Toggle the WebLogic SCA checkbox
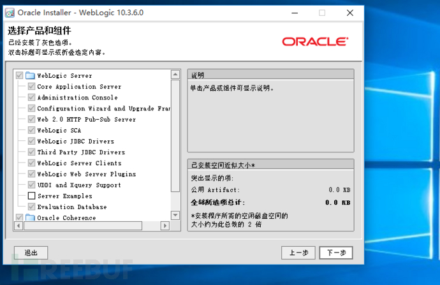The width and height of the screenshot is (440, 285). coord(31,130)
